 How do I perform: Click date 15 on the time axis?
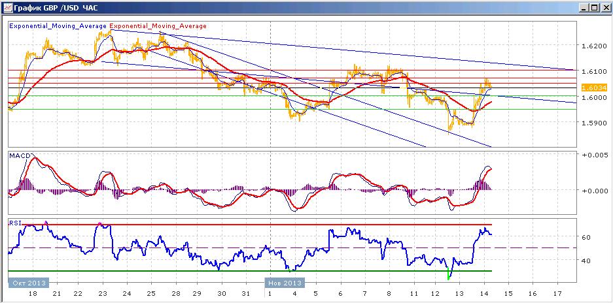tap(508, 294)
